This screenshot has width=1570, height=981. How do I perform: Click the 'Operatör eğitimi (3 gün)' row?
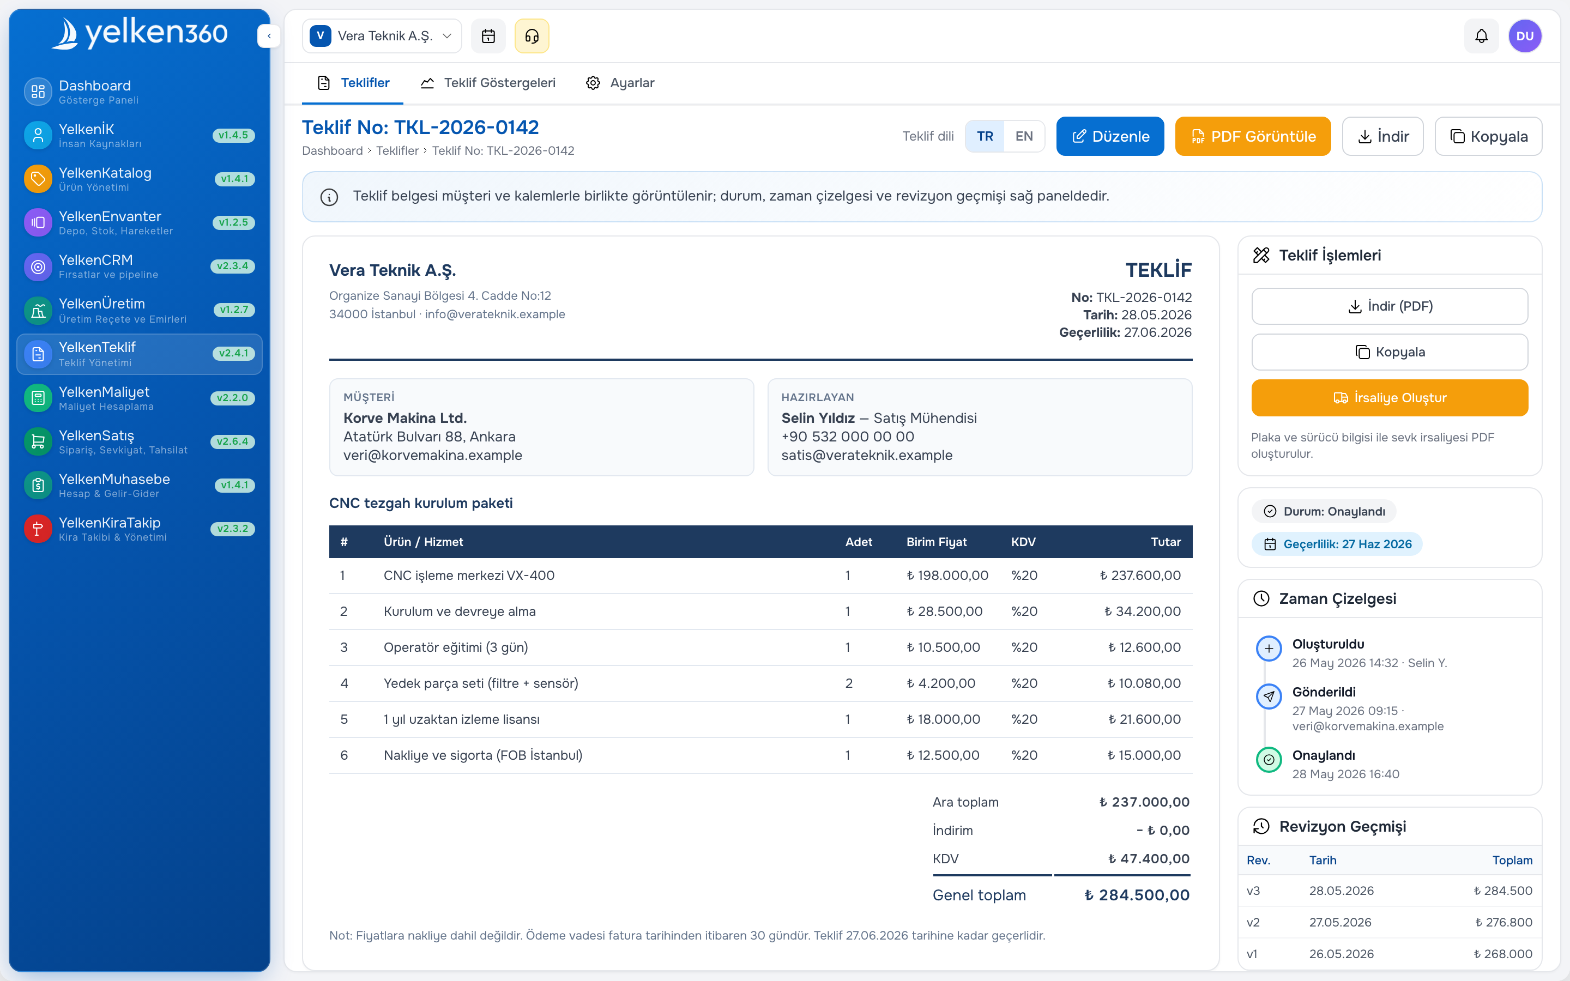point(760,647)
